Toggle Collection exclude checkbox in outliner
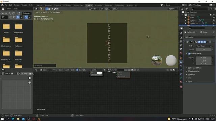The image size is (216, 121). point(211,15)
